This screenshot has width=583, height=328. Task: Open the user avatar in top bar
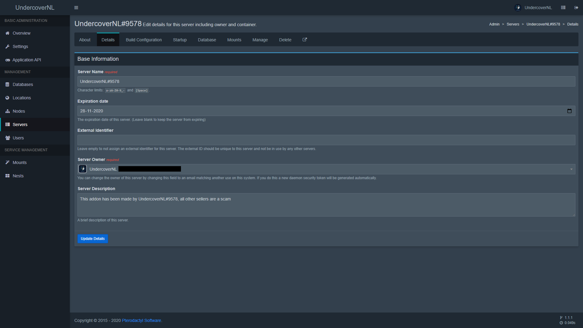pos(518,8)
